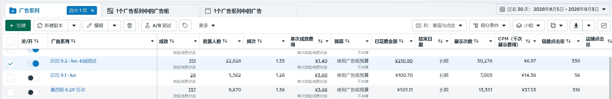The width and height of the screenshot is (612, 99).
Task: Sort 广告系列 column using arrows
Action: [73, 41]
